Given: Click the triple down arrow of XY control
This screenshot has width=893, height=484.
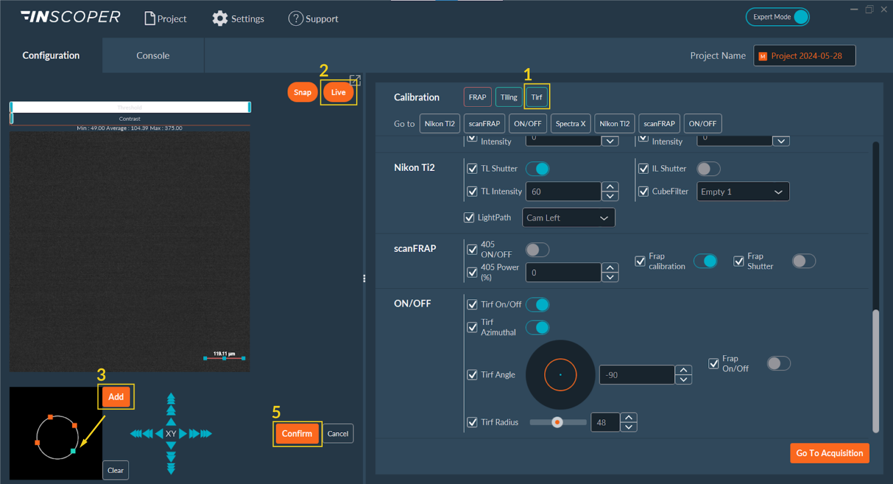Looking at the screenshot, I should point(171,468).
